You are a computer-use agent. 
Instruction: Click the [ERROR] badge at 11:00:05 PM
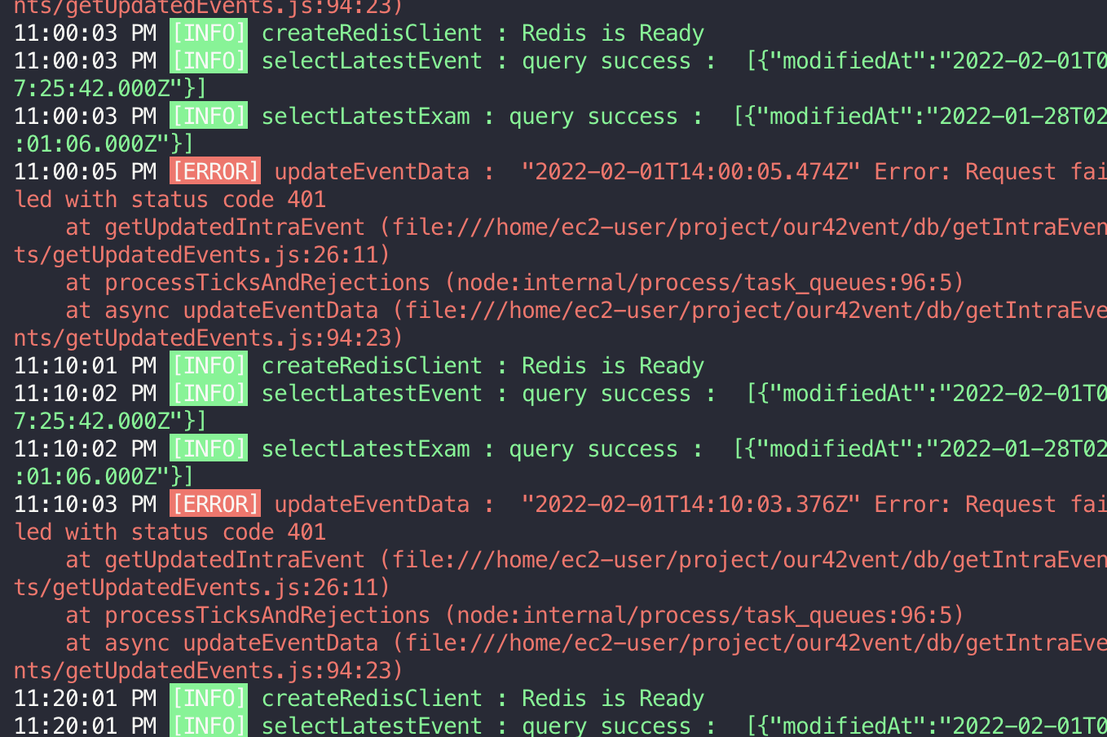click(214, 171)
